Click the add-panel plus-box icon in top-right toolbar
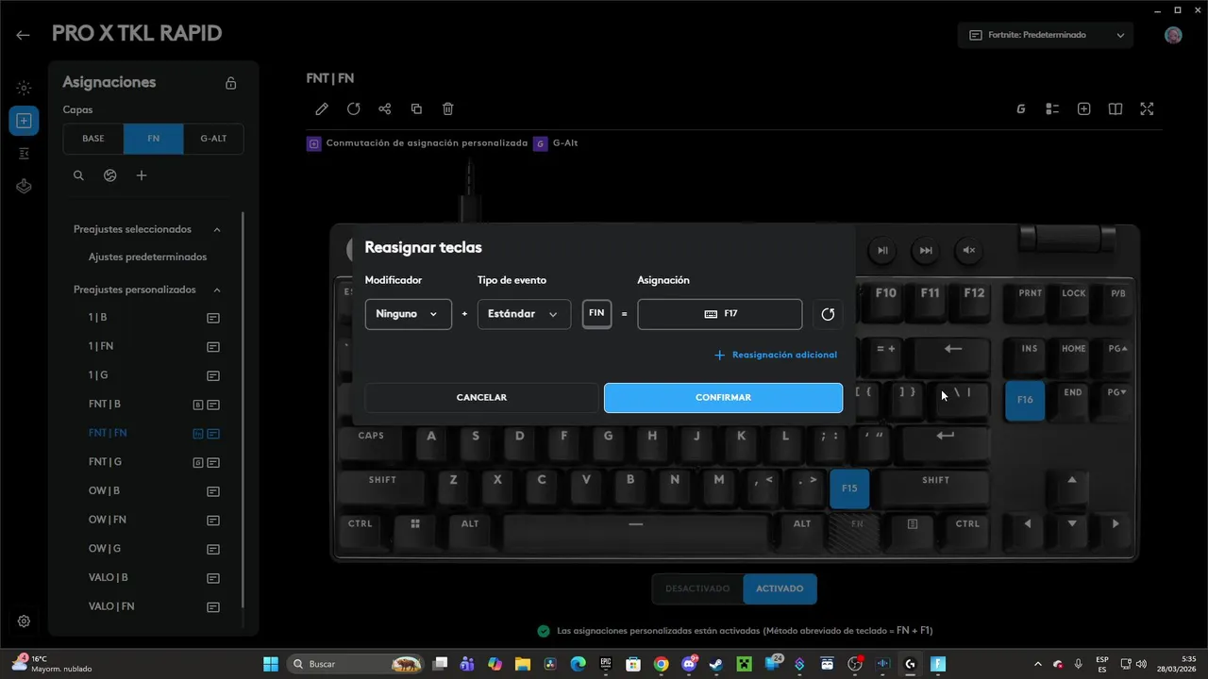1208x679 pixels. (1084, 109)
